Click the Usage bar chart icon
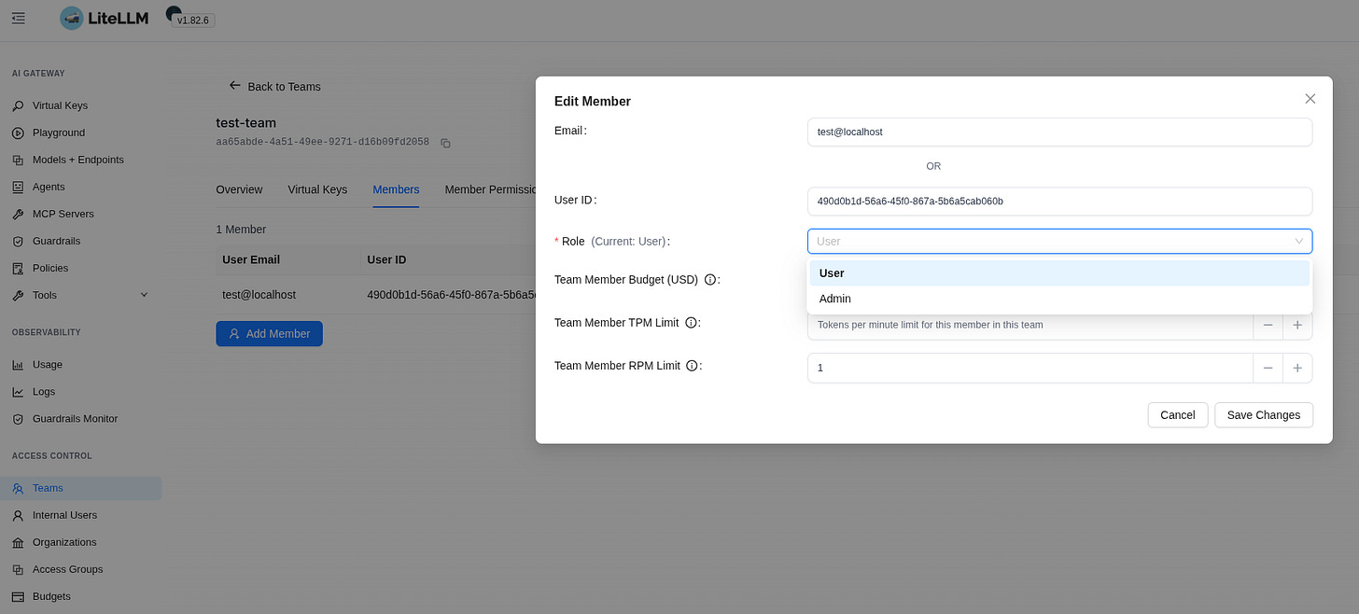Screen dimensions: 1359x614 [x=18, y=365]
